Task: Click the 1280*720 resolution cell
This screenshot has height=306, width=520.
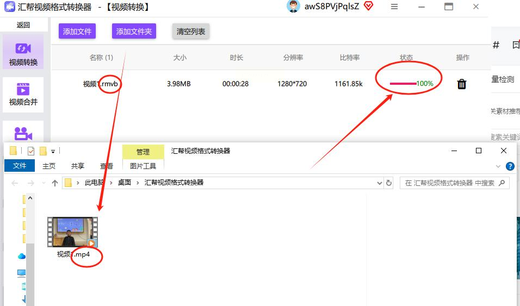Action: point(292,84)
